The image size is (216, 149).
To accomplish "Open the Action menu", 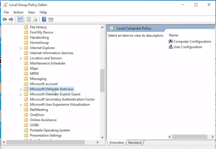I will point(18,12).
